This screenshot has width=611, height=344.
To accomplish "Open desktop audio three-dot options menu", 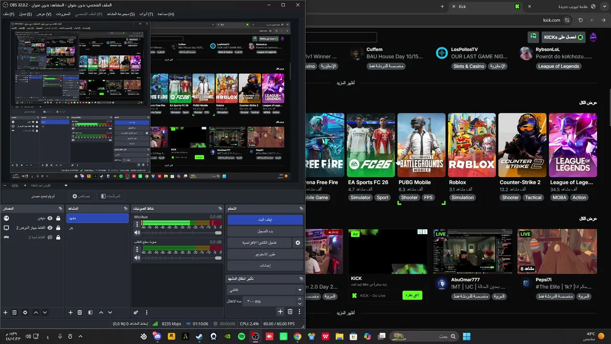I will click(137, 249).
